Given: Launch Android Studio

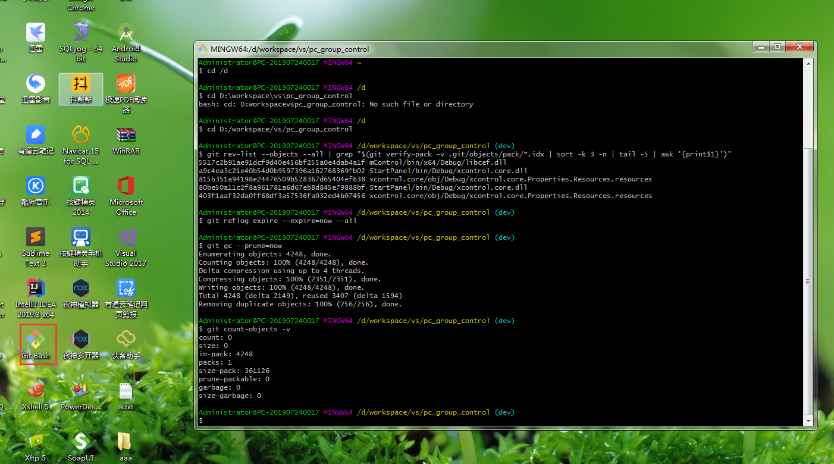Looking at the screenshot, I should (x=125, y=37).
